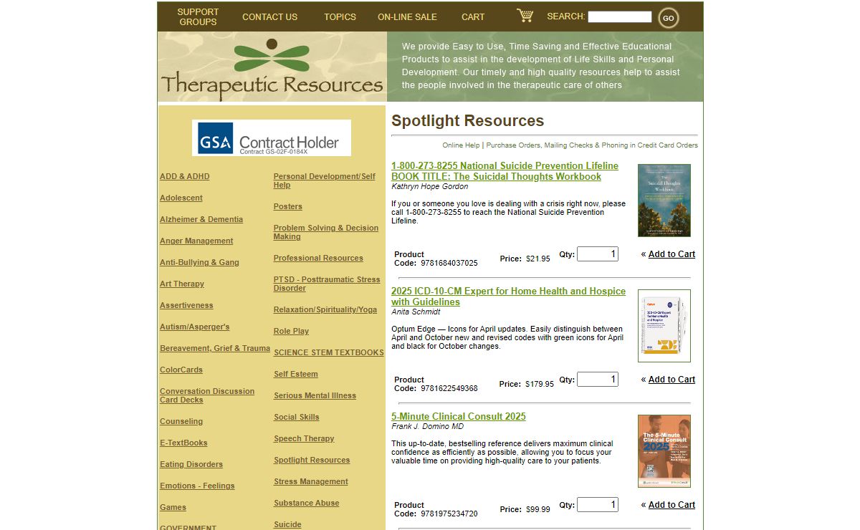This screenshot has width=860, height=530.
Task: Open 2025 ICD-10-CM Expert title link
Action: tap(508, 297)
